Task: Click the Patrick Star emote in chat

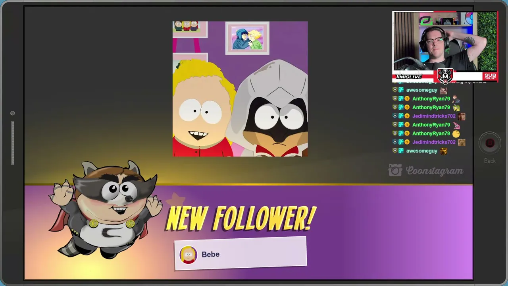Action: (x=456, y=125)
